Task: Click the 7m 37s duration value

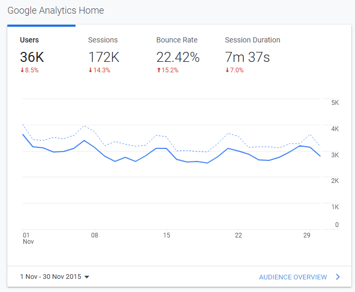Action: [247, 57]
